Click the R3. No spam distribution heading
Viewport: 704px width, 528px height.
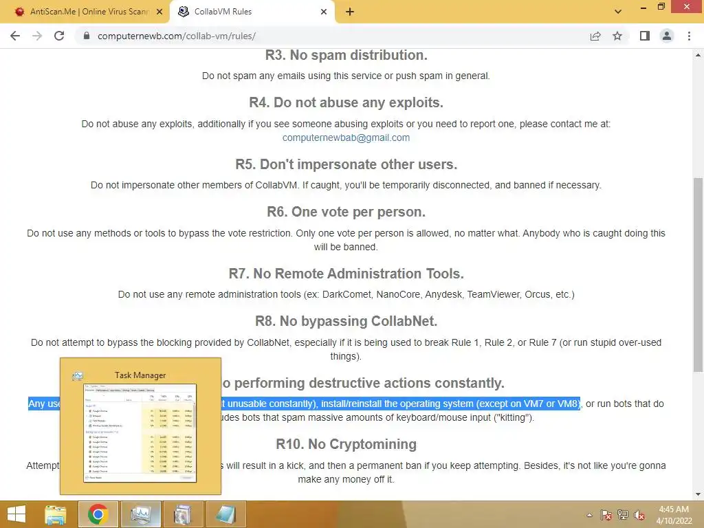tap(346, 55)
